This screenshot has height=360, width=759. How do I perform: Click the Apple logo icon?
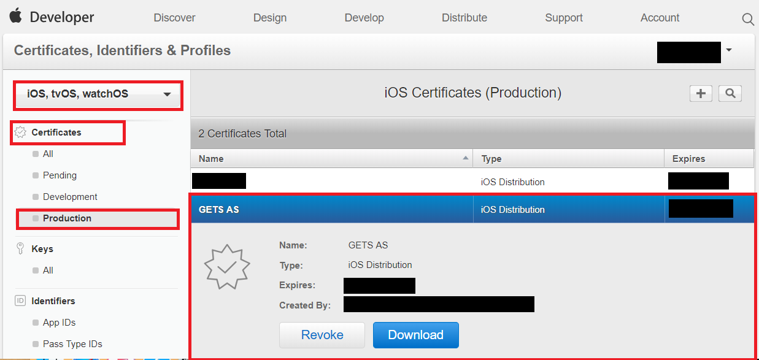point(15,16)
